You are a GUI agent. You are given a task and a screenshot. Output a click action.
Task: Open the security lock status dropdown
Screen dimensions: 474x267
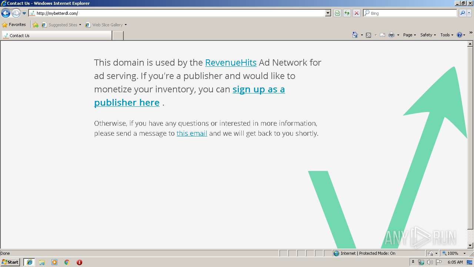point(433,253)
